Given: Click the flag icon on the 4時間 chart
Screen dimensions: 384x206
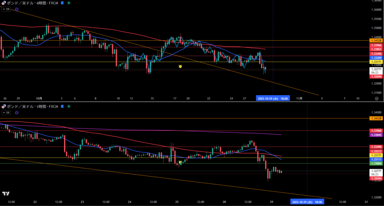Looking at the screenshot, I should 62,3.
